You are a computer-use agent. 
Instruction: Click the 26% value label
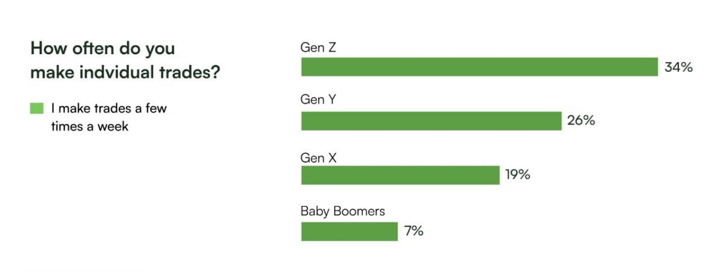tap(581, 120)
